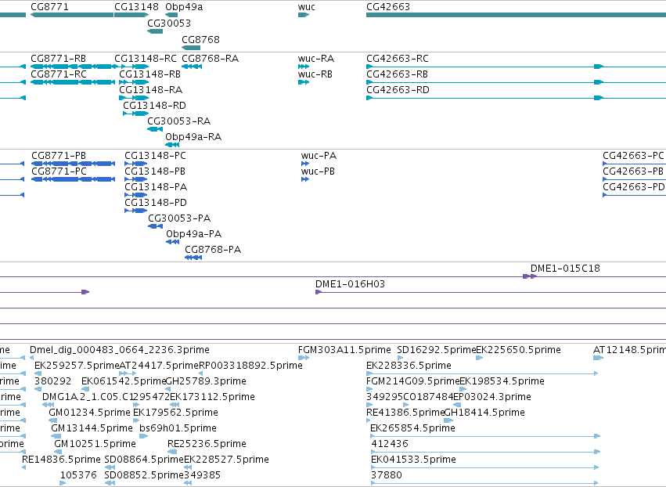The image size is (666, 487).
Task: Click EST EK259257.5prime
Action: click(x=77, y=366)
